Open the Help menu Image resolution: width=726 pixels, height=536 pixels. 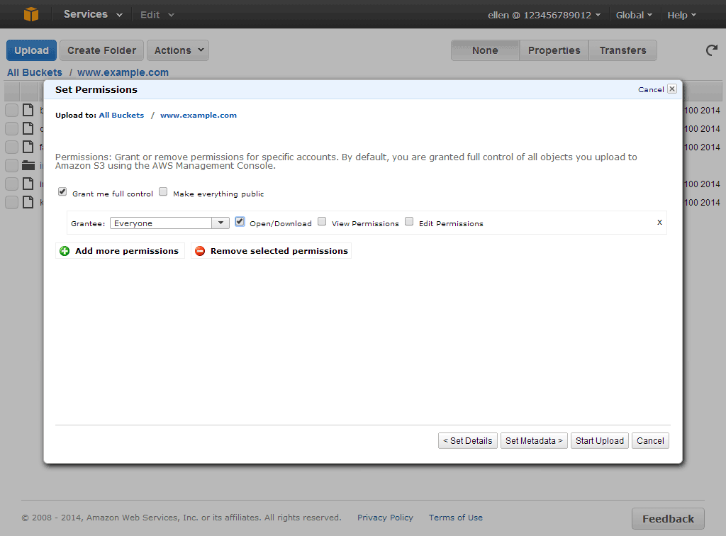coord(681,15)
